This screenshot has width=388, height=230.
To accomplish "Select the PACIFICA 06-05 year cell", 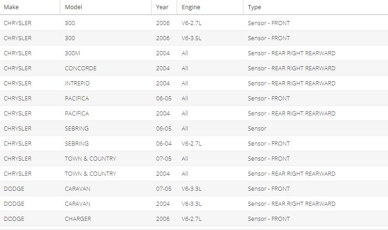I will (x=163, y=99).
